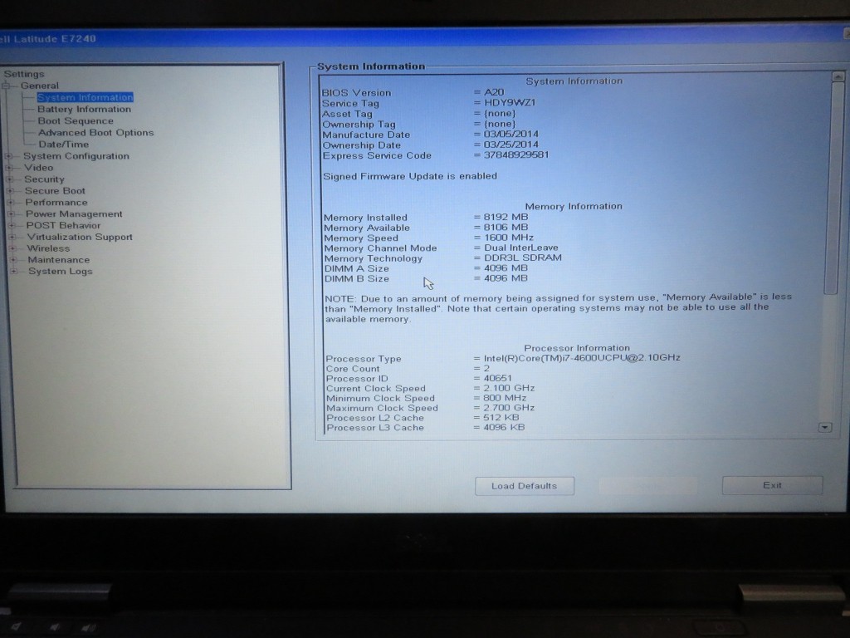Click the Processor ID value 40651

[x=498, y=378]
